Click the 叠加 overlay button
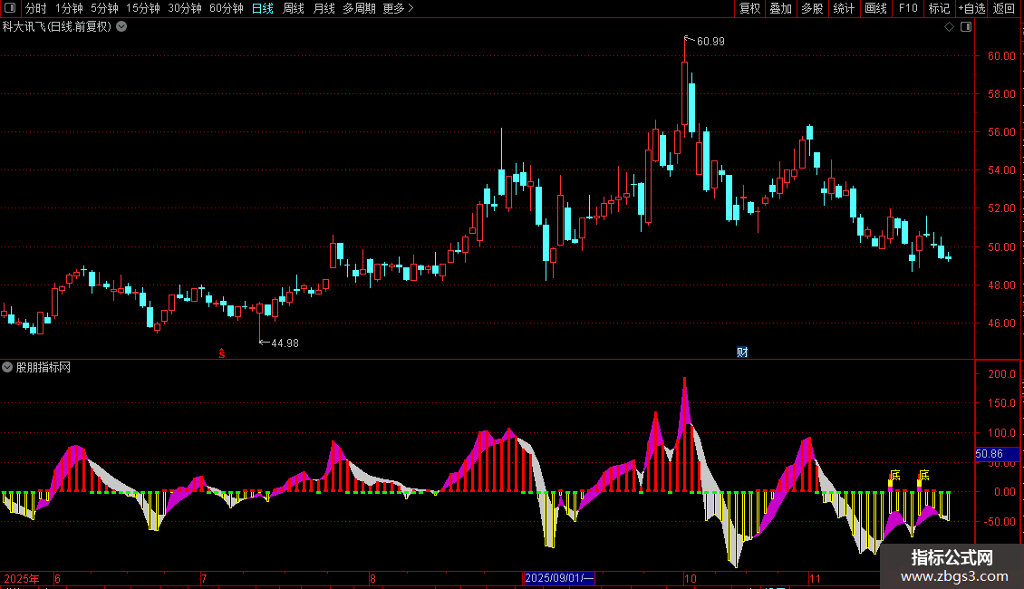Viewport: 1024px width, 589px height. click(x=781, y=8)
